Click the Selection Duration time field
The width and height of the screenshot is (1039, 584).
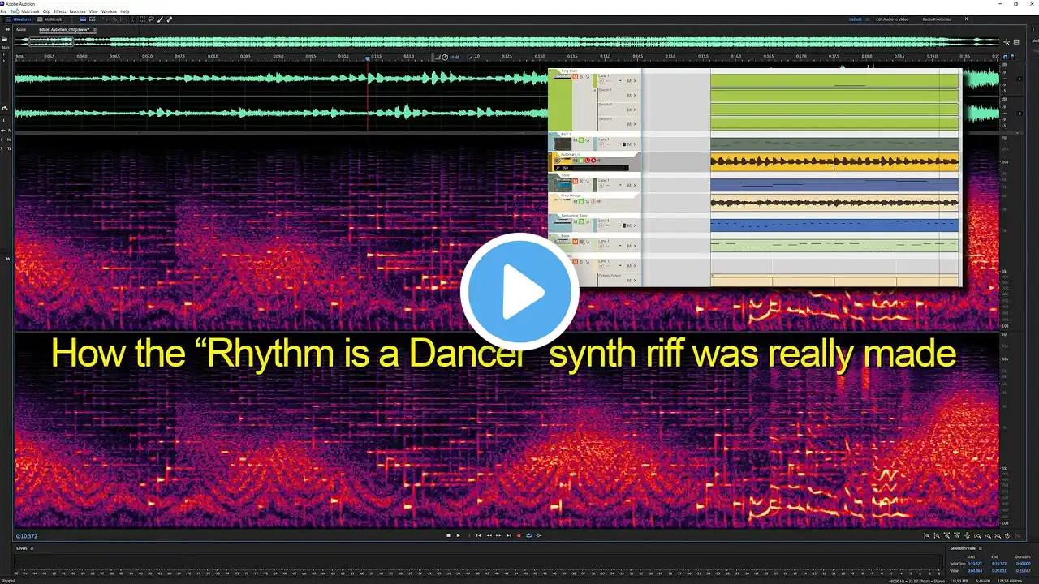[x=1024, y=564]
